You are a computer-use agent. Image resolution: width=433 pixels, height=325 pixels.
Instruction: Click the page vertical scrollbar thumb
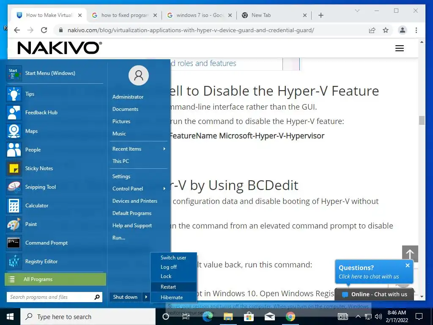coord(422,121)
